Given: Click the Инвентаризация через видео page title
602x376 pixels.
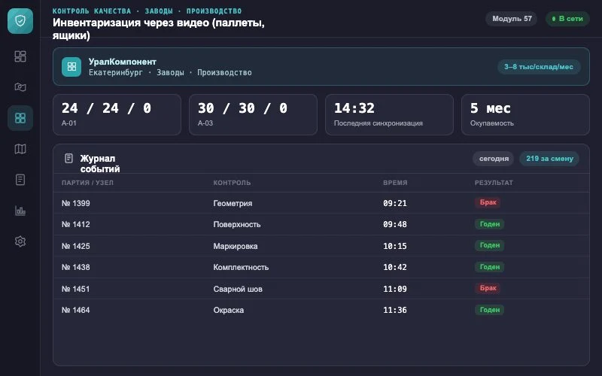Looking at the screenshot, I should pyautogui.click(x=159, y=29).
